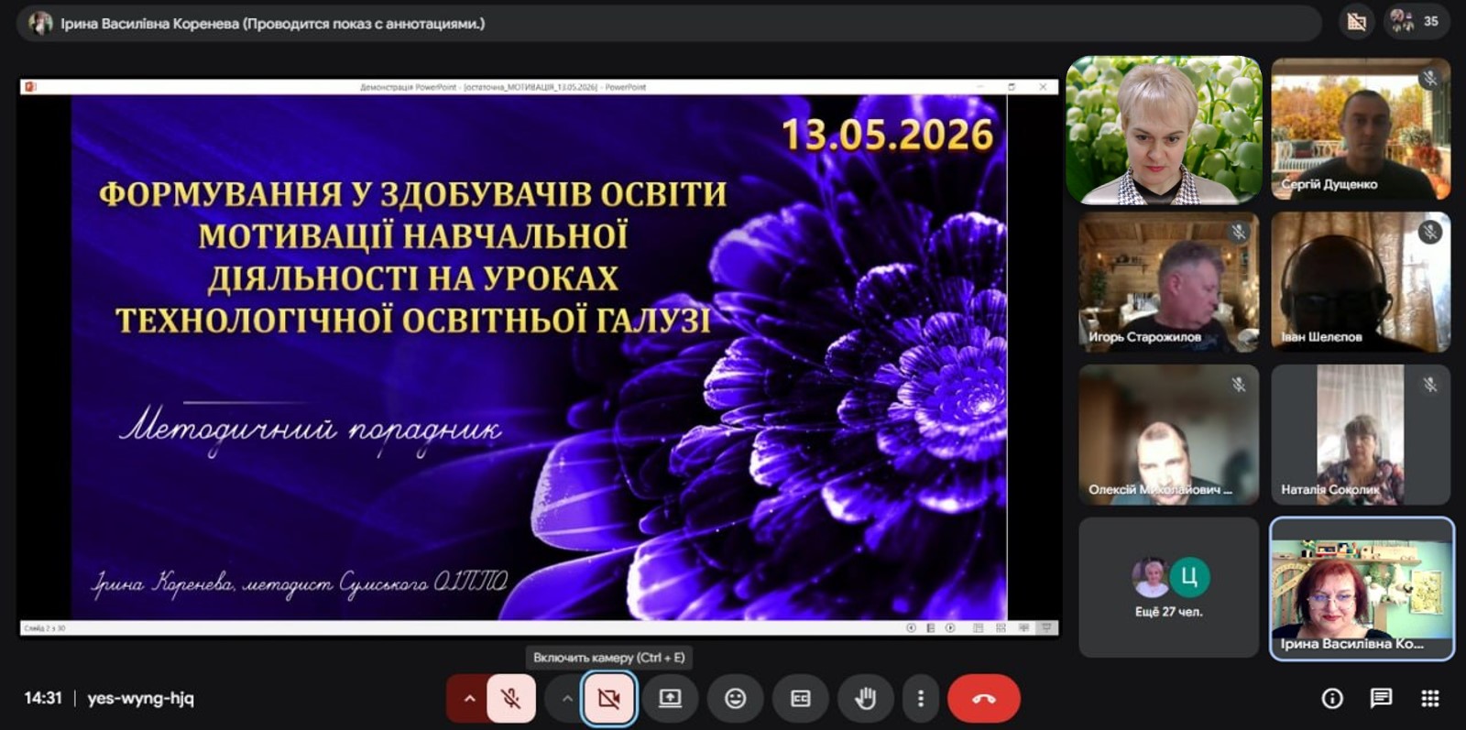Screen dimensions: 1466x730
Task: Unmute the microphone in the call bar
Action: point(511,699)
